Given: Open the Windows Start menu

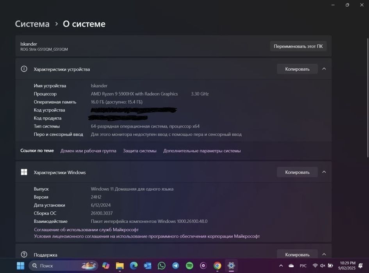Looking at the screenshot, I should click(20, 266).
